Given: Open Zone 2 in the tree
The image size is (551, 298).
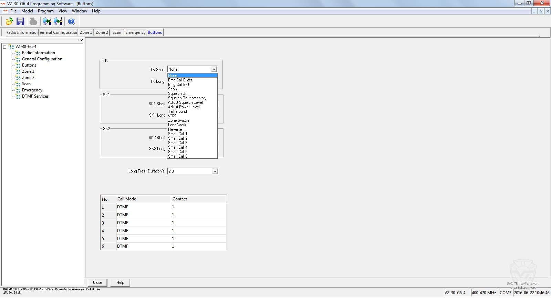Looking at the screenshot, I should click(28, 78).
